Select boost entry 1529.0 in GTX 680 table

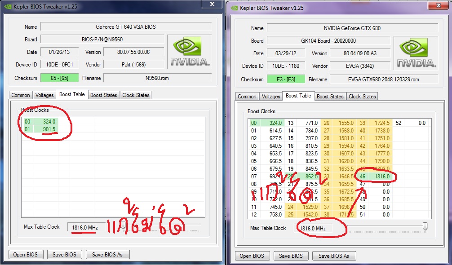[x=309, y=207]
